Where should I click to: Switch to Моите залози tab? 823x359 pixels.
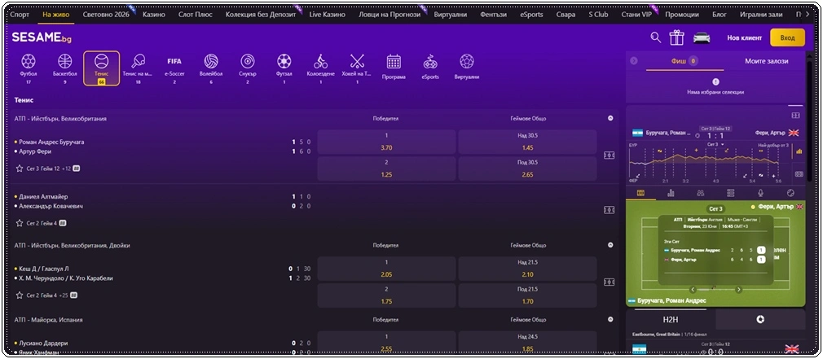point(766,61)
